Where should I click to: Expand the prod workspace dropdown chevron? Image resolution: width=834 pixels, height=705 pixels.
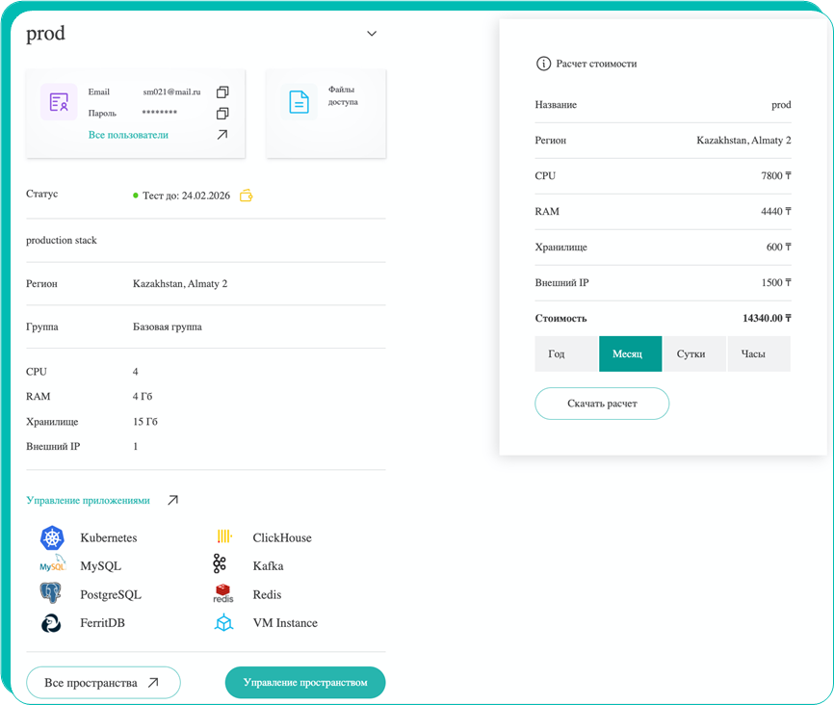[x=372, y=35]
